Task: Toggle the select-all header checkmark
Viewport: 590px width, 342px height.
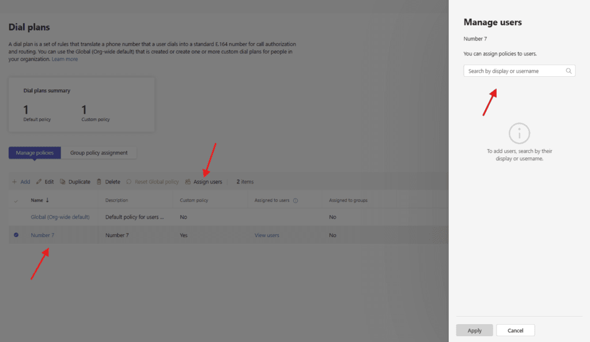Action: coord(16,201)
